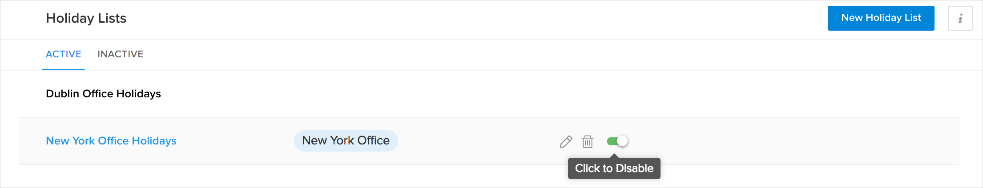Click the Holiday Lists page heading

click(x=86, y=18)
